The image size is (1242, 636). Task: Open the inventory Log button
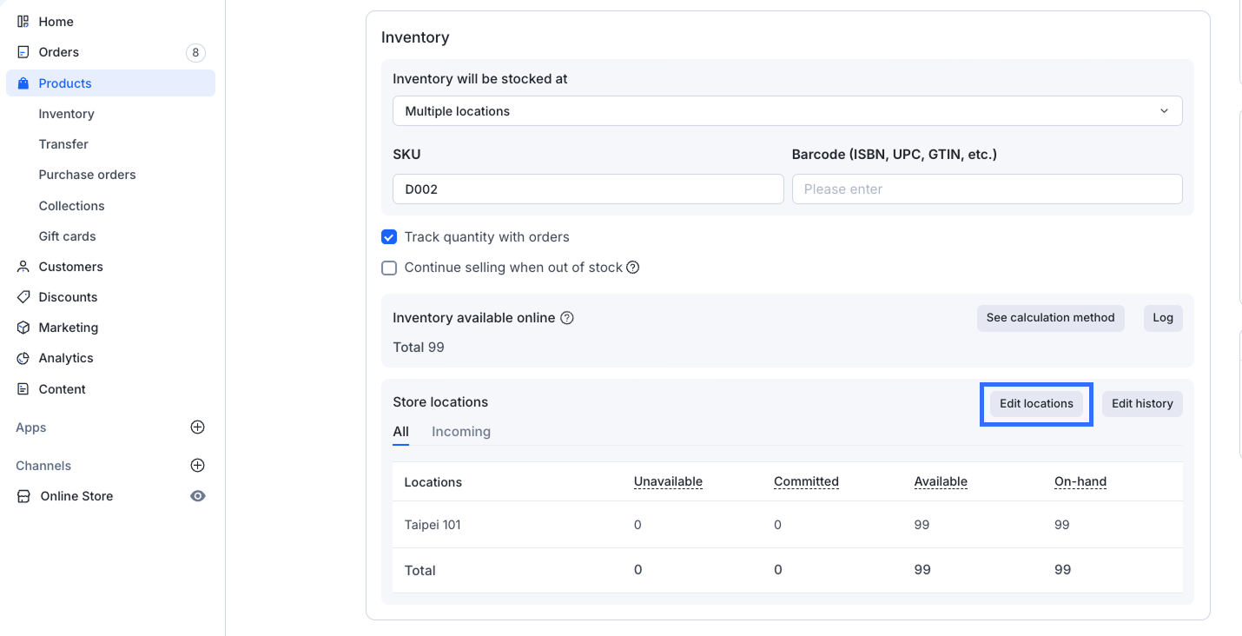pos(1162,318)
